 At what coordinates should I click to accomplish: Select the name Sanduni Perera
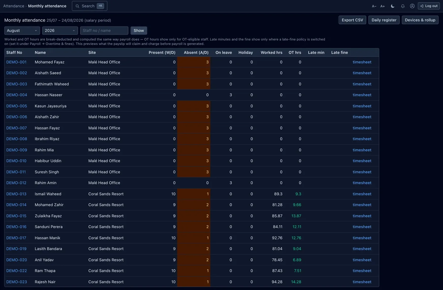pyautogui.click(x=49, y=227)
